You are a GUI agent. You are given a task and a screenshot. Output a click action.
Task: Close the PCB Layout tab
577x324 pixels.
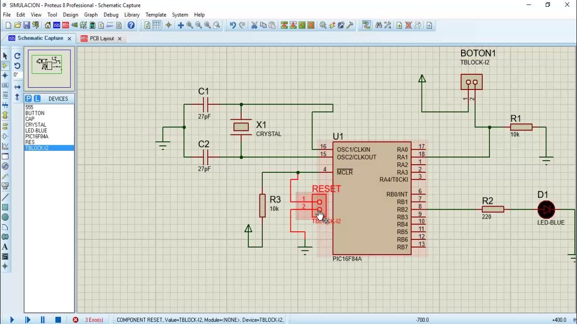pyautogui.click(x=119, y=39)
